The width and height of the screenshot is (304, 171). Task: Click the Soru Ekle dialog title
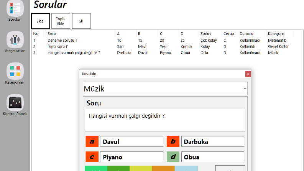pos(89,74)
